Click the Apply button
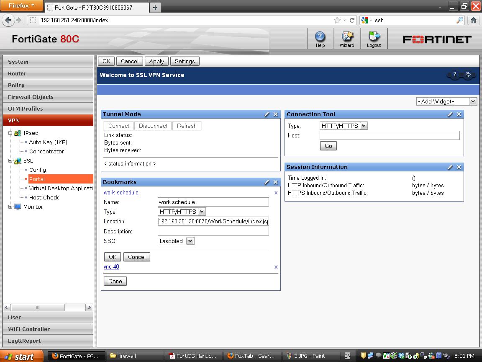 tap(156, 61)
